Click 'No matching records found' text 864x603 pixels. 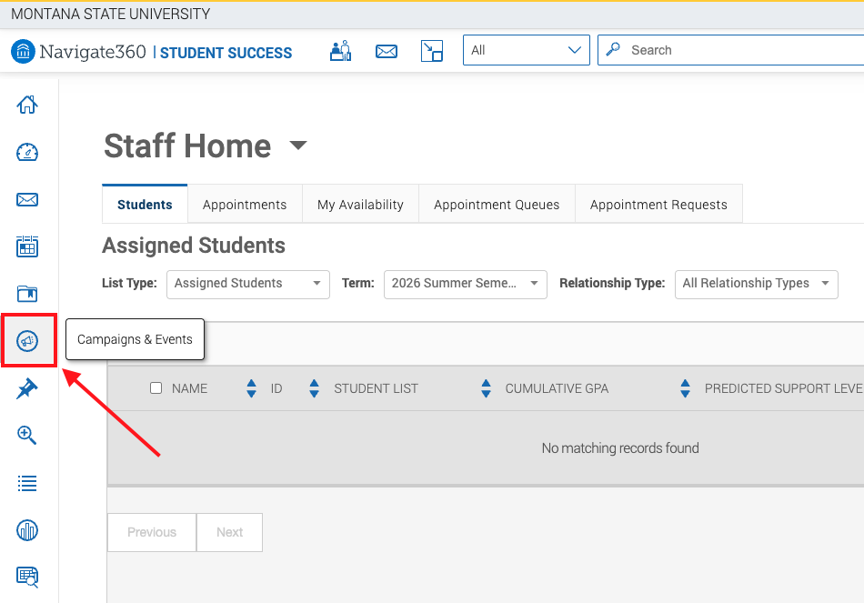pos(620,447)
